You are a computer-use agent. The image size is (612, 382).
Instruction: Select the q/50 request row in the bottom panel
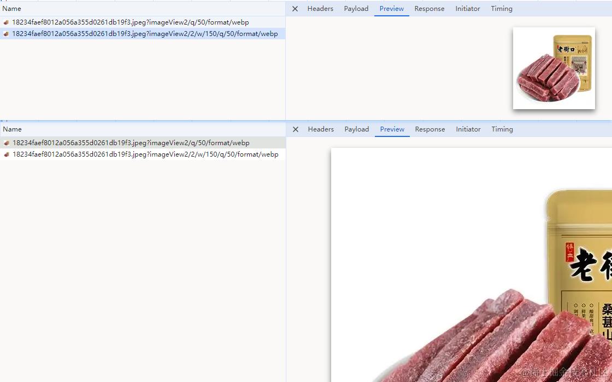142,142
